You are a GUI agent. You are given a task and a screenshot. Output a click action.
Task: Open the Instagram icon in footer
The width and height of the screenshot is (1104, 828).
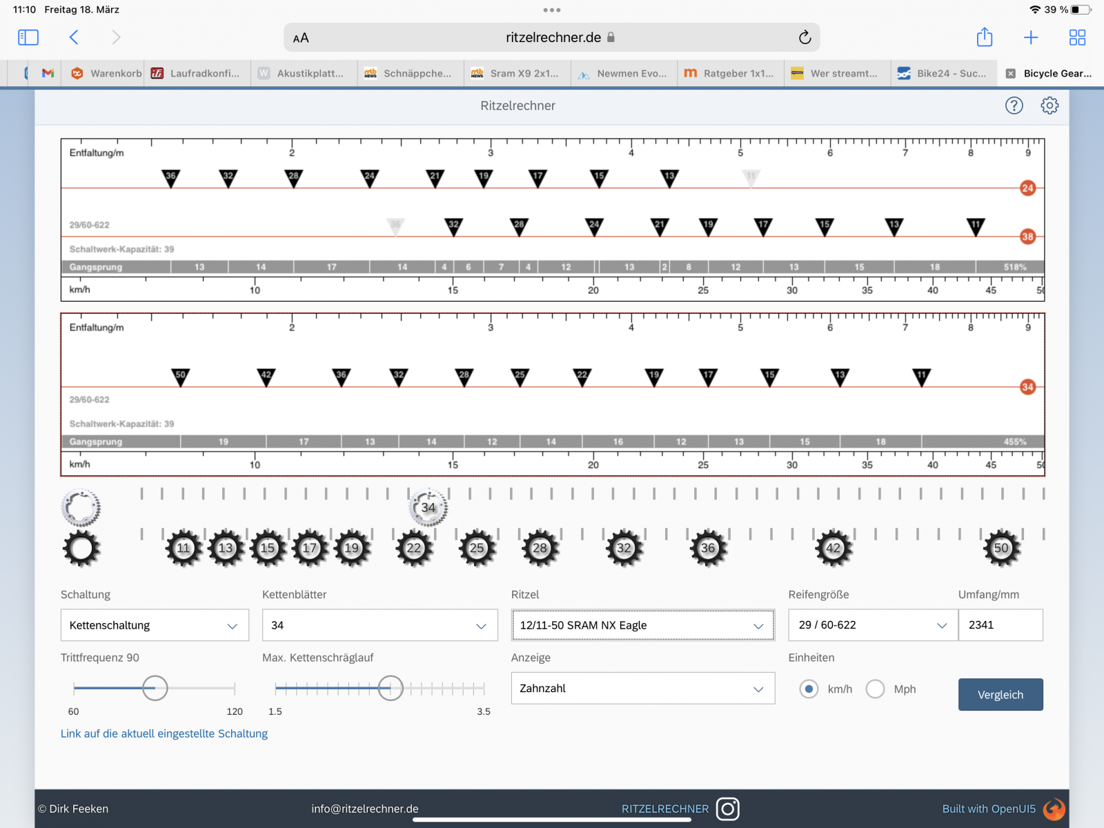(x=727, y=809)
